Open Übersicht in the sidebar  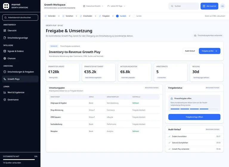(x=20, y=30)
